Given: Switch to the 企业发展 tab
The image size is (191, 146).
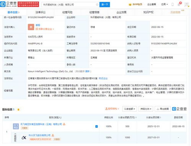Looking at the screenshot, I should pos(121,12).
